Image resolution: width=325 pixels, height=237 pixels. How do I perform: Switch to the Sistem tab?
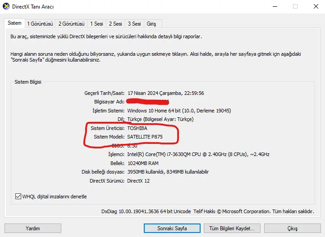pyautogui.click(x=14, y=23)
